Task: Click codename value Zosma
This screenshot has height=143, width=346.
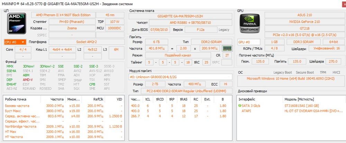Action: (x=72, y=28)
